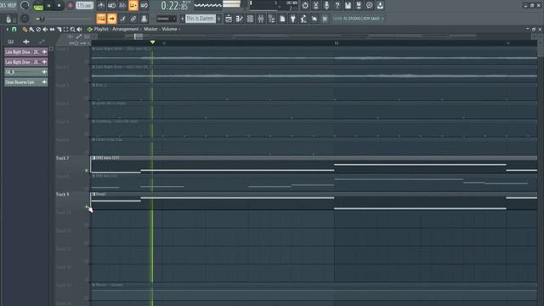Click the Save floppy disk icon
This screenshot has height=306, width=544.
coord(348,5)
